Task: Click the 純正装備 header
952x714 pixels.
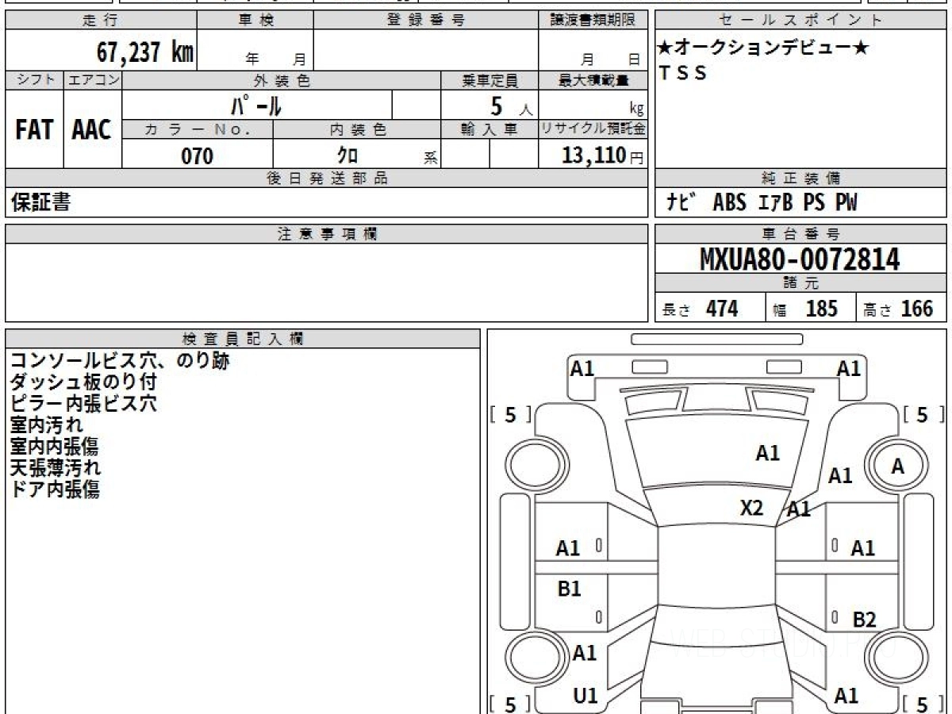Action: (x=801, y=178)
